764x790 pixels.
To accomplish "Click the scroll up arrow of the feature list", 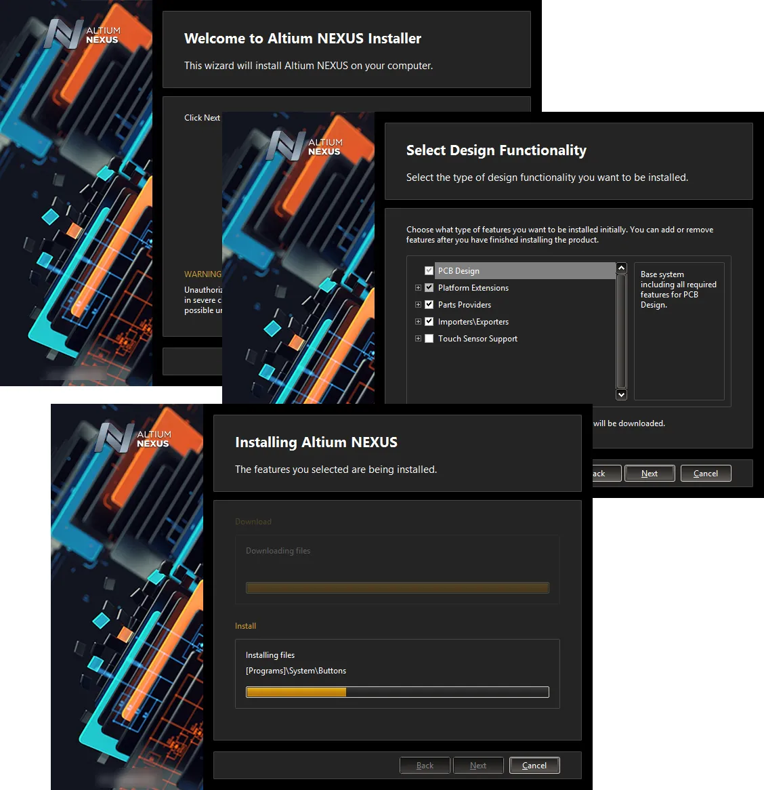I will tap(622, 268).
